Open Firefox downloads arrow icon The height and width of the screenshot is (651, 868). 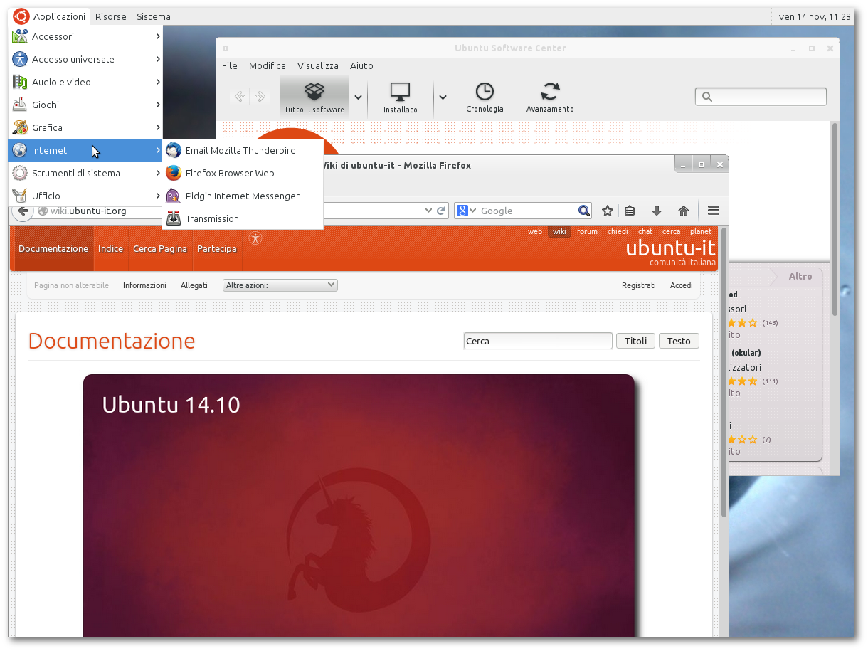(x=657, y=211)
